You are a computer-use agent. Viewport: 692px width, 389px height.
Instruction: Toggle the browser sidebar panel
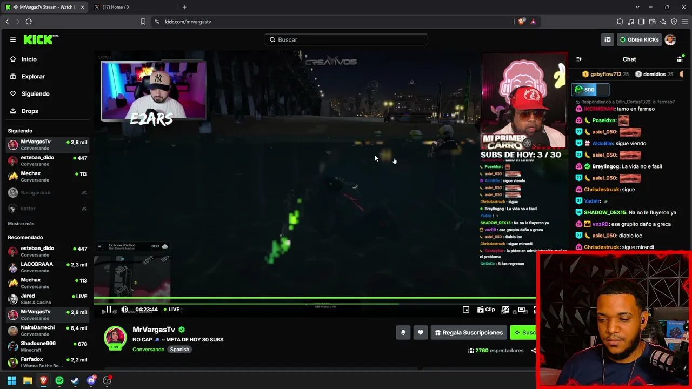point(641,22)
